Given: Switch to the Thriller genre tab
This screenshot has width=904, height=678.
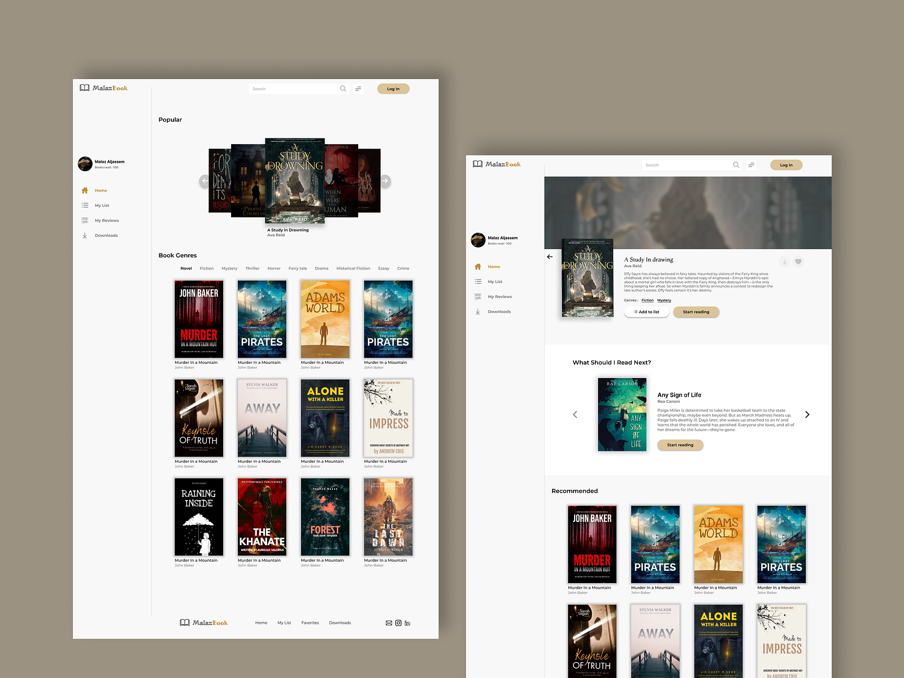Looking at the screenshot, I should point(253,268).
